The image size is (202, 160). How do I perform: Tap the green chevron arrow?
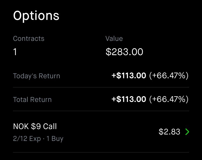pos(187,132)
